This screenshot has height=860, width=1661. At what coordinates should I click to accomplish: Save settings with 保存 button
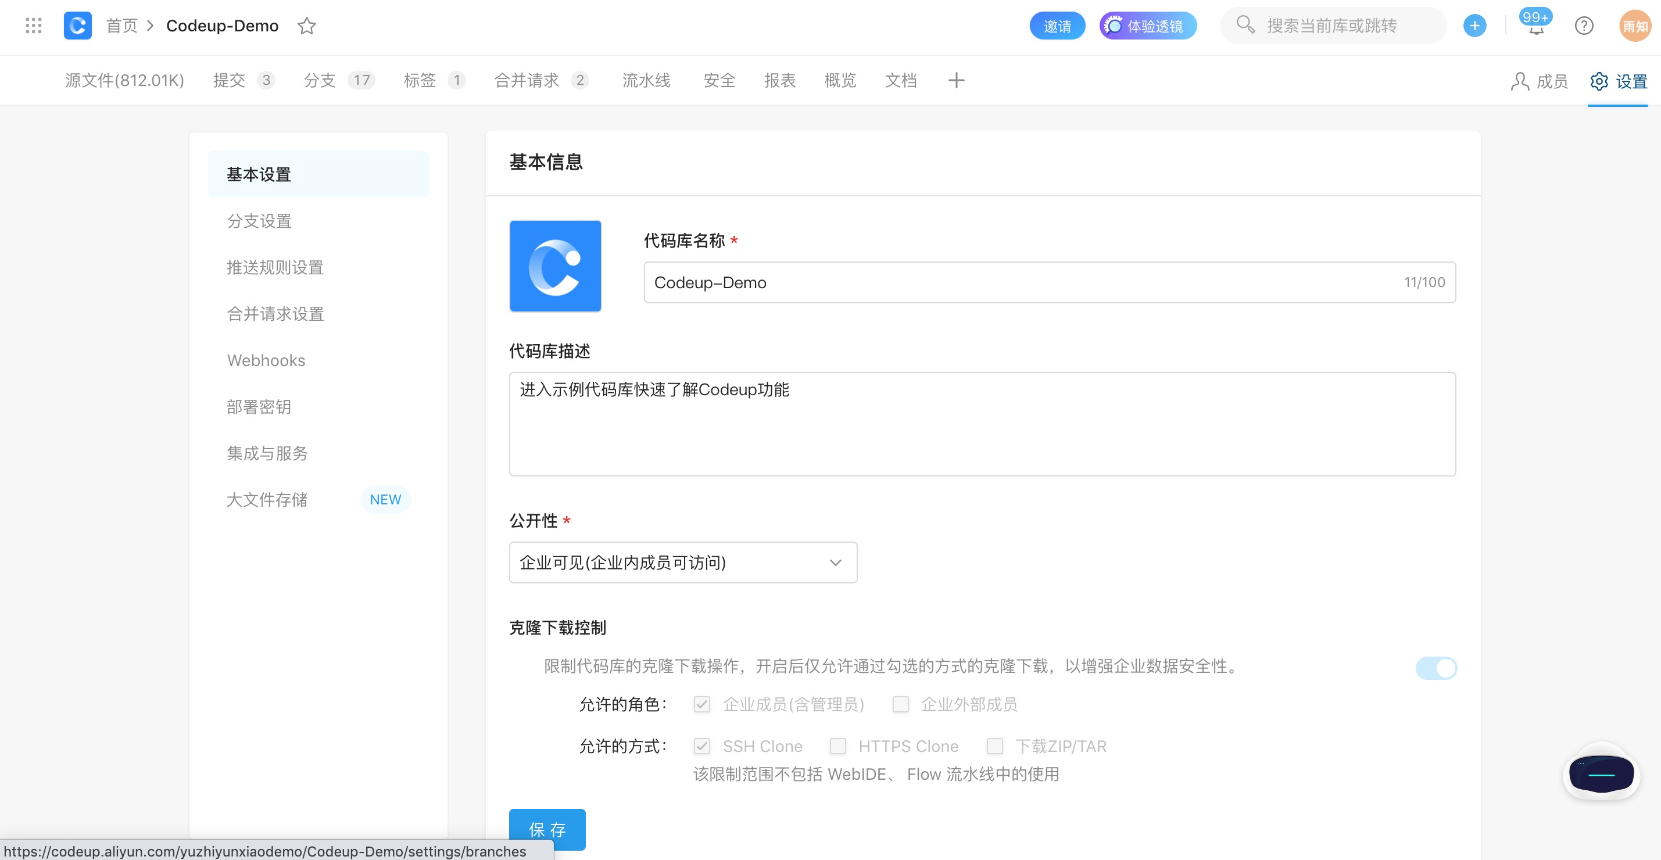[547, 829]
